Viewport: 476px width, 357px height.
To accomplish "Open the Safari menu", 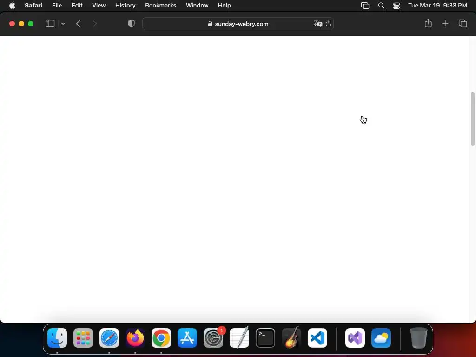I will pos(33,5).
